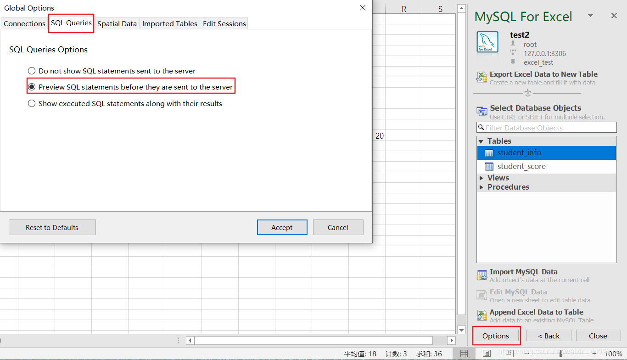Click the Select Database Objects icon
Viewport: 627px width, 360px height.
coord(482,112)
